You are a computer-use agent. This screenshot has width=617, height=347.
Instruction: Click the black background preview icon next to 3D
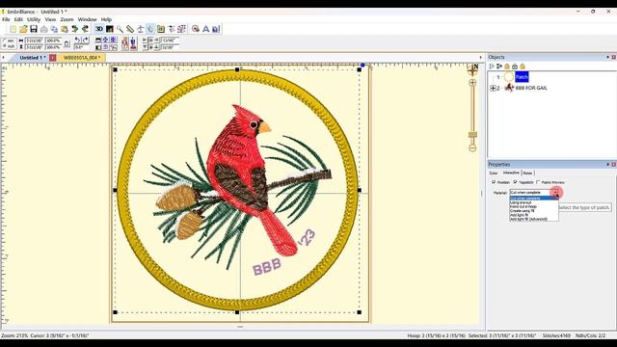pyautogui.click(x=109, y=29)
